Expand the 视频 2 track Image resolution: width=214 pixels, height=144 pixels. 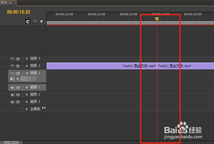(27, 66)
